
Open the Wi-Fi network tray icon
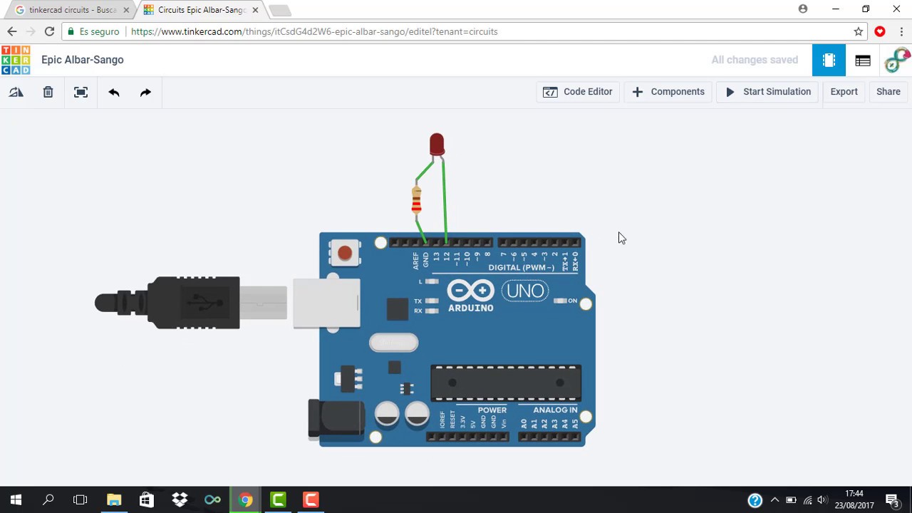pos(807,500)
